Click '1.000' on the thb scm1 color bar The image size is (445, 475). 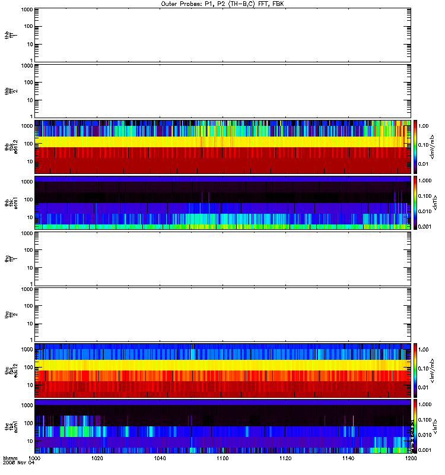[425, 180]
